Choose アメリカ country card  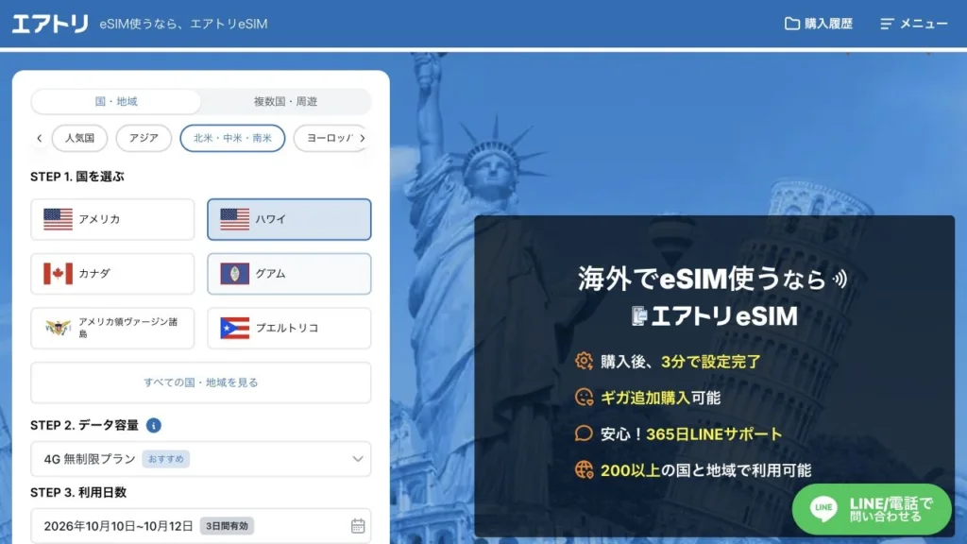pyautogui.click(x=112, y=219)
